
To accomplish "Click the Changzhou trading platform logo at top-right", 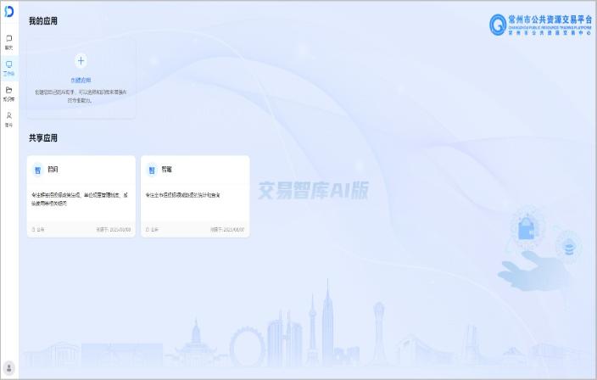I will 541,25.
